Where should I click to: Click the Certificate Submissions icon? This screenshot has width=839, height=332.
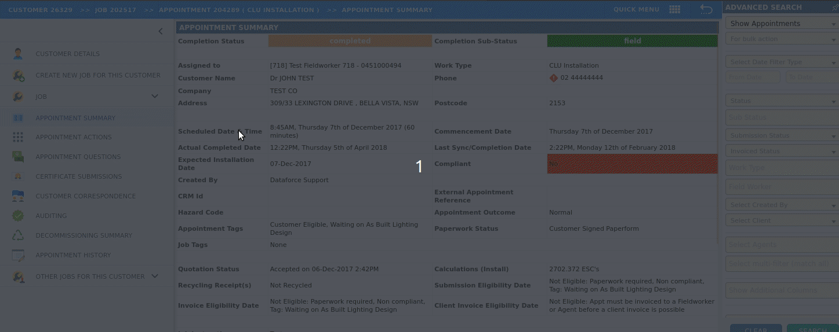pos(18,176)
